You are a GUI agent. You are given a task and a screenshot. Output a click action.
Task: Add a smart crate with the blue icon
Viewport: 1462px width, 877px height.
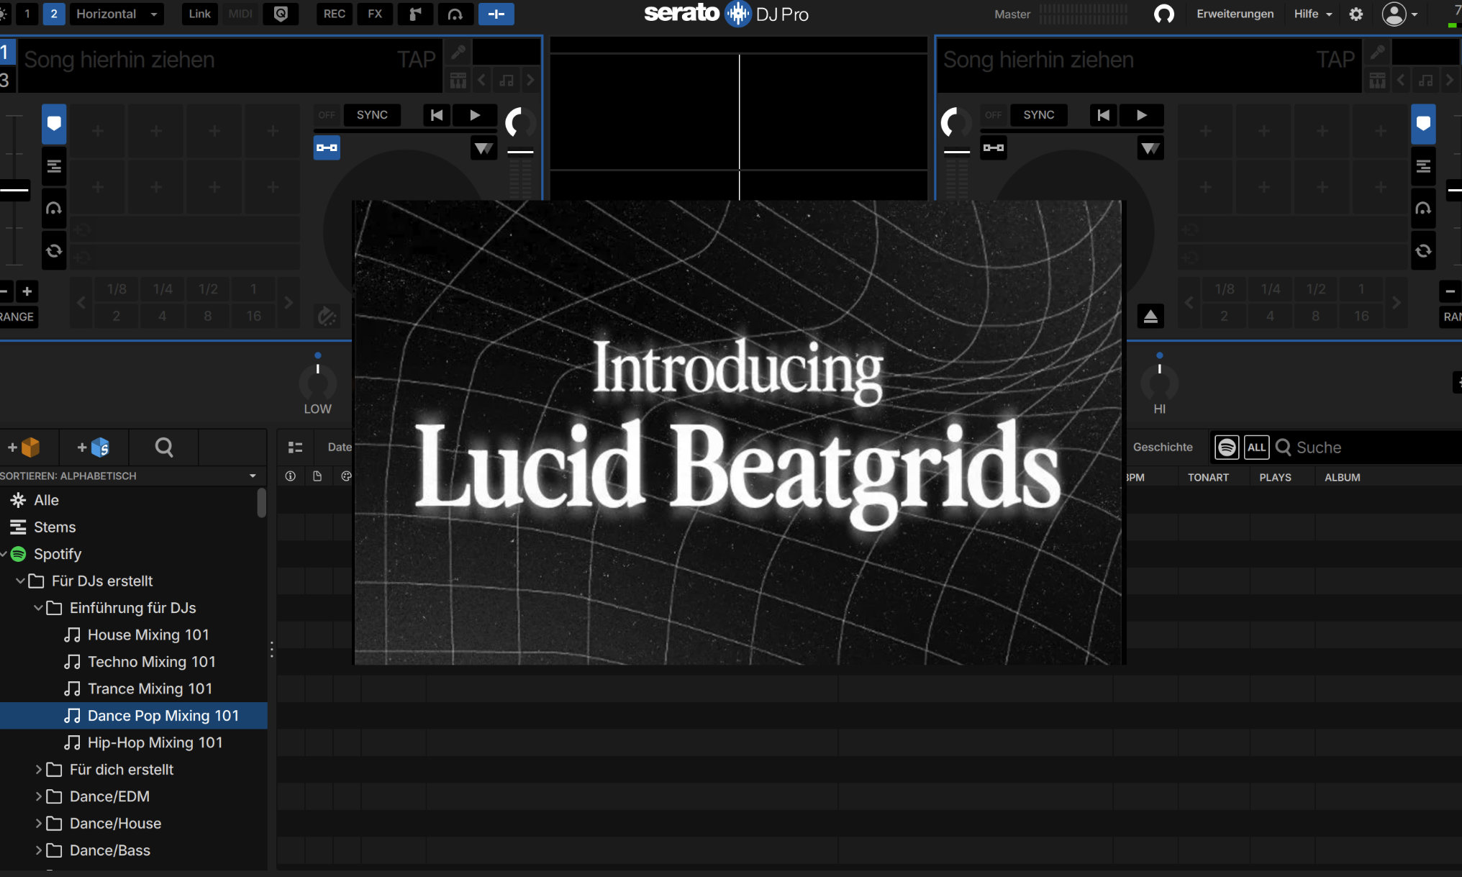[x=94, y=447]
